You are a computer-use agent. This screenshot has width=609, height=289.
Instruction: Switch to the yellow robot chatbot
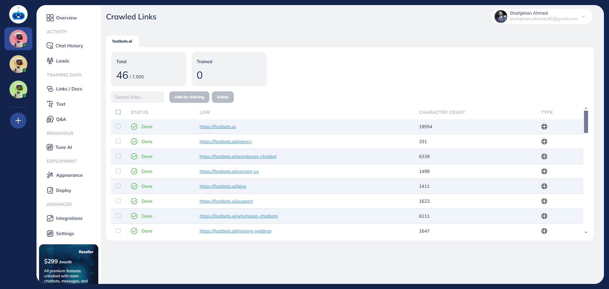18,64
